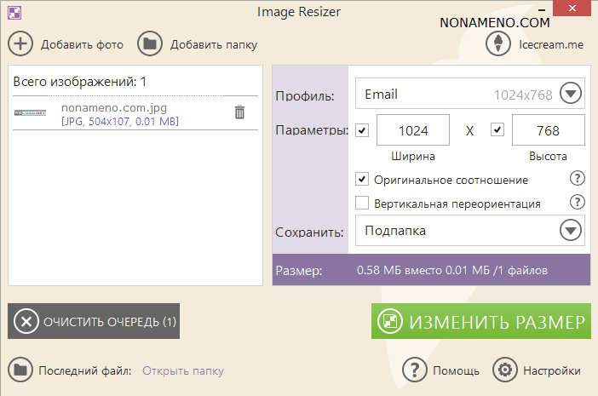
Task: Open Помощь help icon
Action: [x=414, y=370]
